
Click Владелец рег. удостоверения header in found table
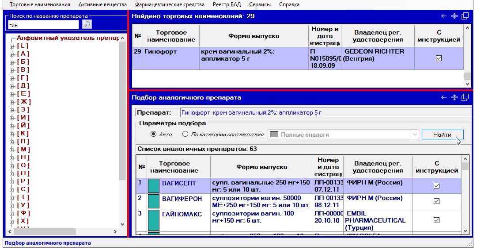378,36
